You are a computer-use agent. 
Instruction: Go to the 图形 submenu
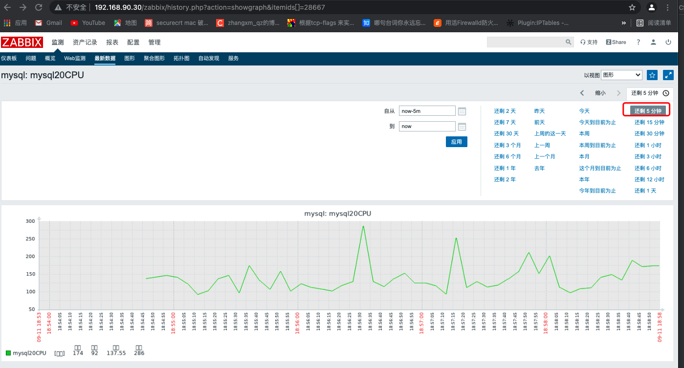click(x=130, y=58)
